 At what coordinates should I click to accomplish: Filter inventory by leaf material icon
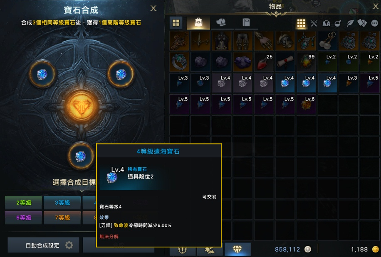click(x=350, y=23)
